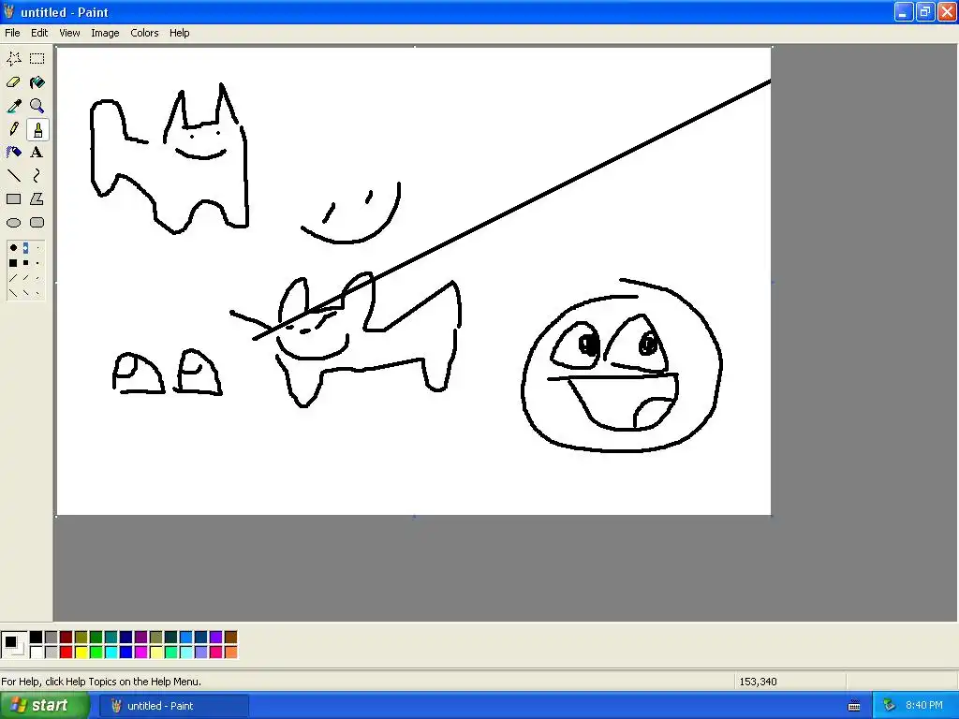Click the canvas bottom-right resize handle
This screenshot has height=719, width=959.
point(772,516)
